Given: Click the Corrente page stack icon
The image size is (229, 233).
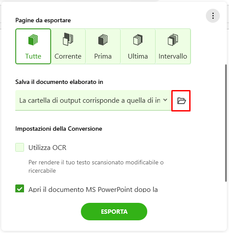Looking at the screenshot, I should coord(68,39).
